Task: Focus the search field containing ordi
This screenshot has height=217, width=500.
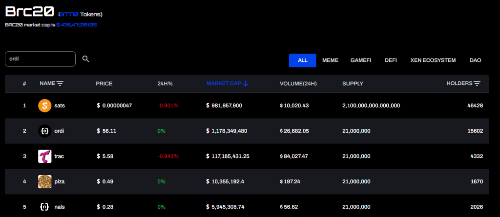Action: (x=40, y=59)
